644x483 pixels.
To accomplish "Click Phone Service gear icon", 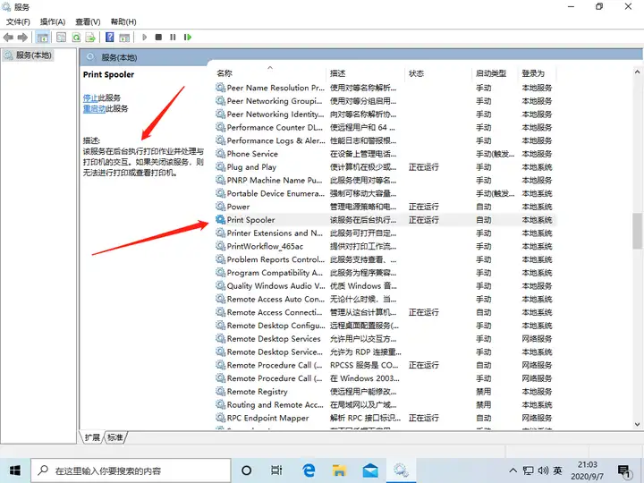I will point(221,154).
